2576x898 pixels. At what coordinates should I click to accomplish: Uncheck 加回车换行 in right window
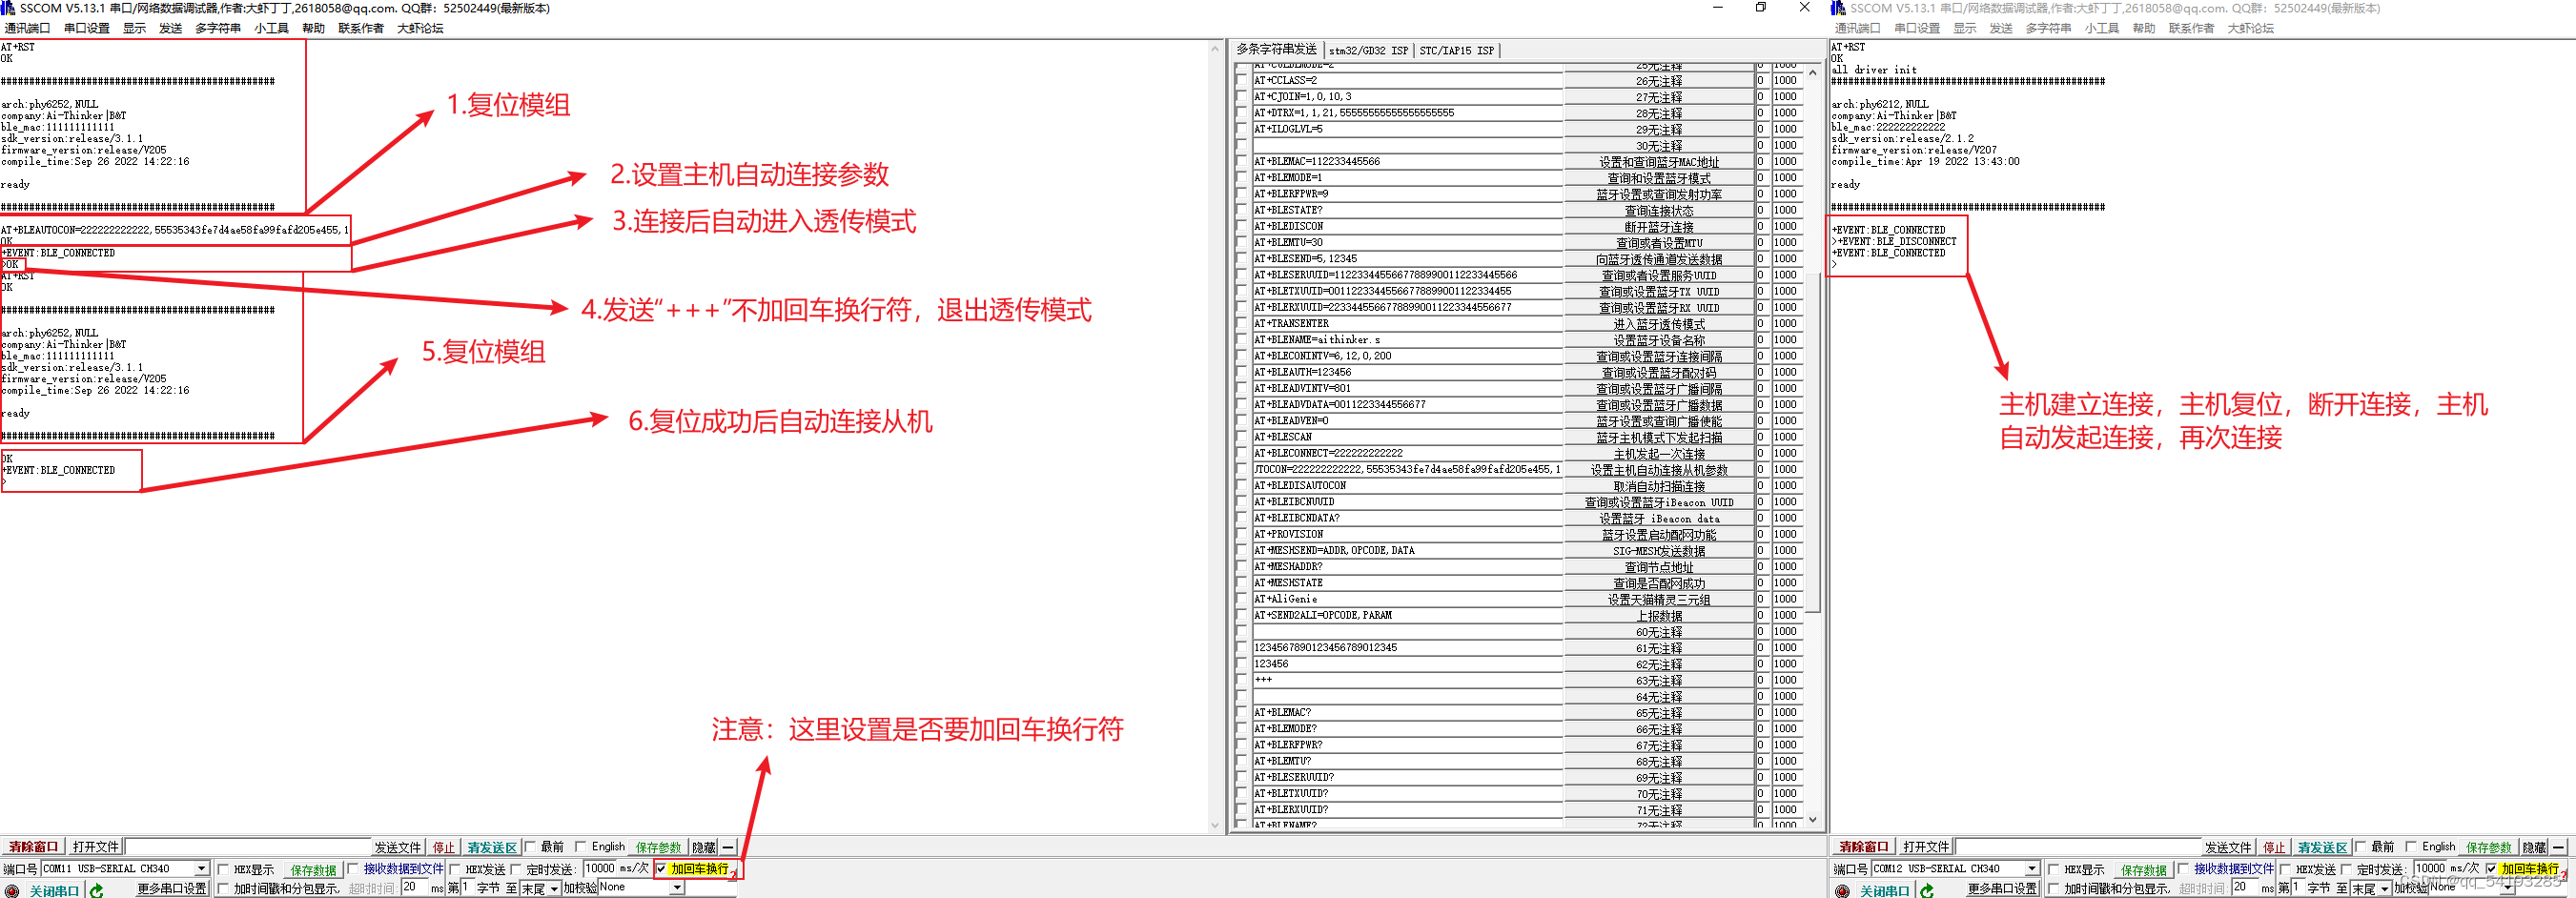[x=2492, y=869]
